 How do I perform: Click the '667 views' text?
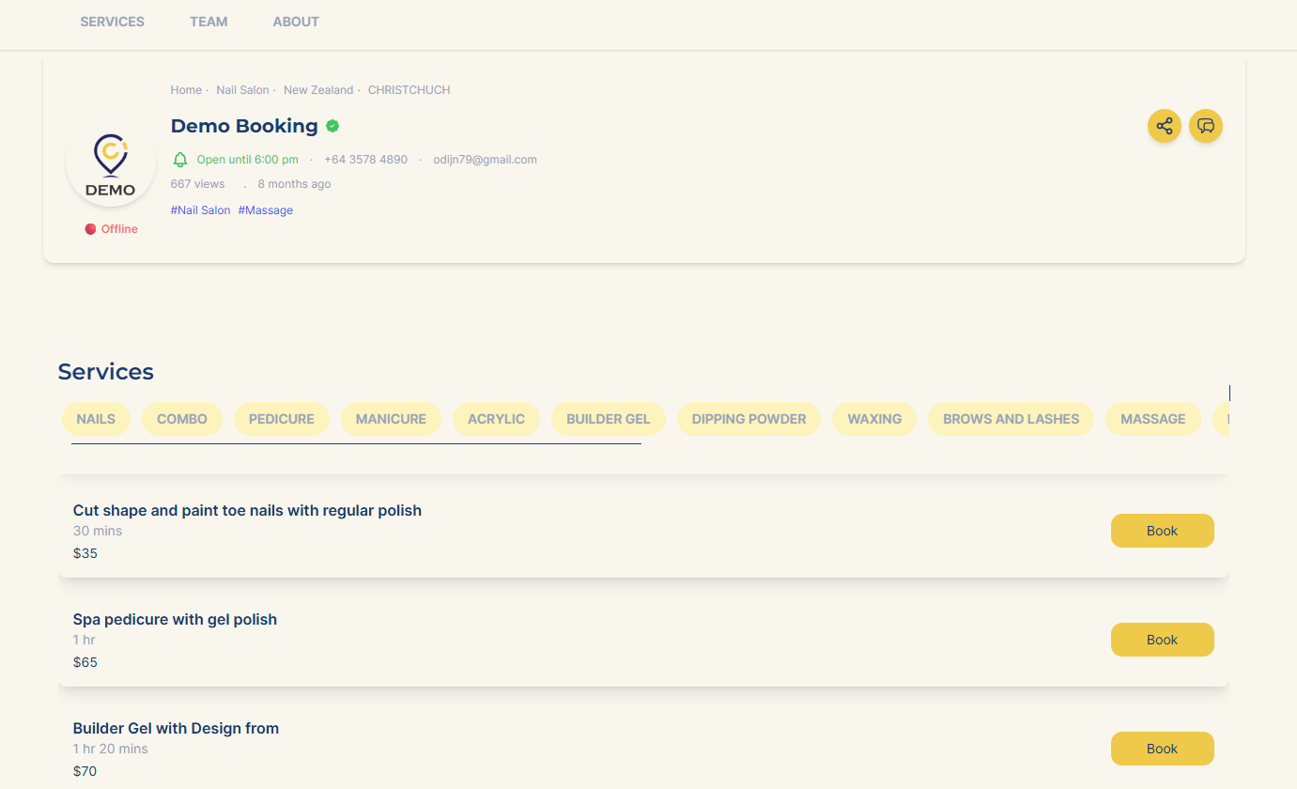[197, 184]
